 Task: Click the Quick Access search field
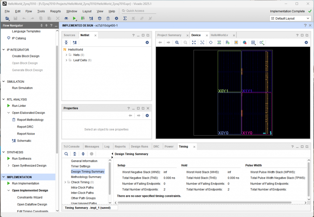139,11
